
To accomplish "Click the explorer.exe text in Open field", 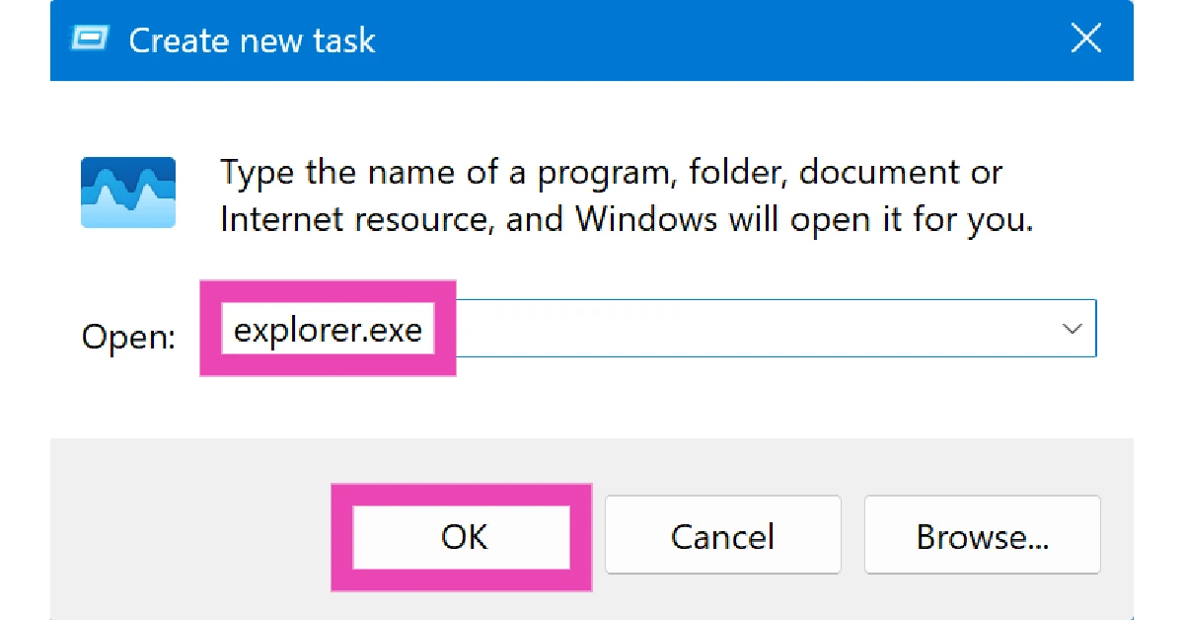I will coord(328,330).
